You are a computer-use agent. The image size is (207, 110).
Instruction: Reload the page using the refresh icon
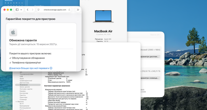[x=69, y=10]
